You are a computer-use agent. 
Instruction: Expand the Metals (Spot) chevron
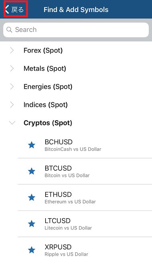point(12,69)
